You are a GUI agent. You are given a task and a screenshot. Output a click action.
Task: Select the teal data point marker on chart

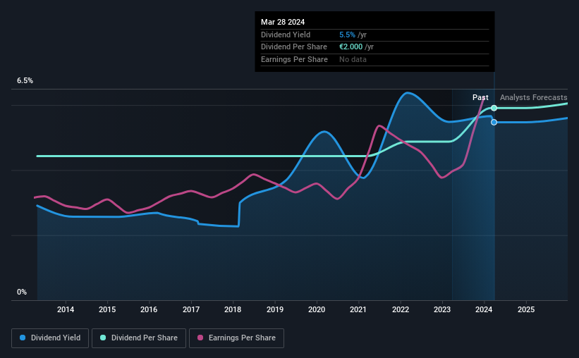click(x=494, y=108)
